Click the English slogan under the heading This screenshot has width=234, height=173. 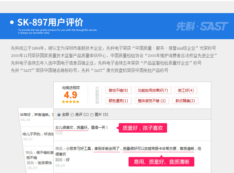pyautogui.click(x=57, y=31)
